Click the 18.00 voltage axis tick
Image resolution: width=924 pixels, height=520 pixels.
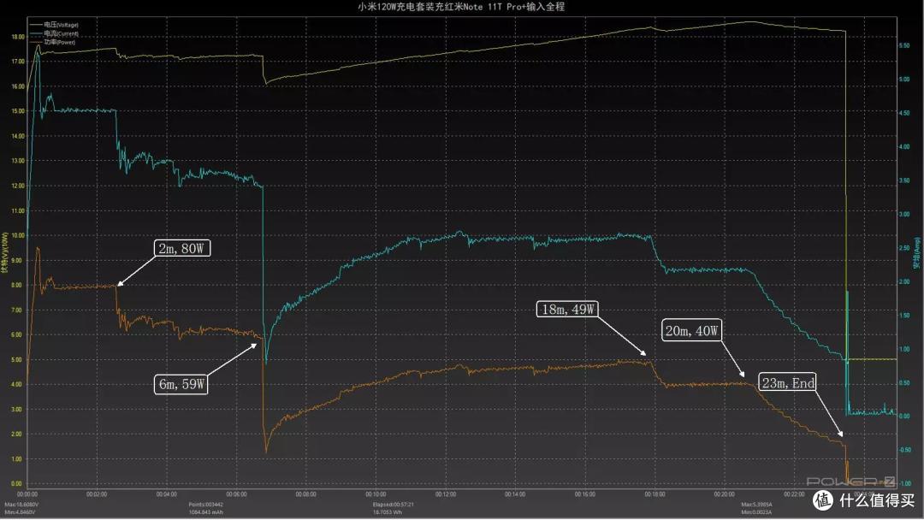(x=18, y=37)
